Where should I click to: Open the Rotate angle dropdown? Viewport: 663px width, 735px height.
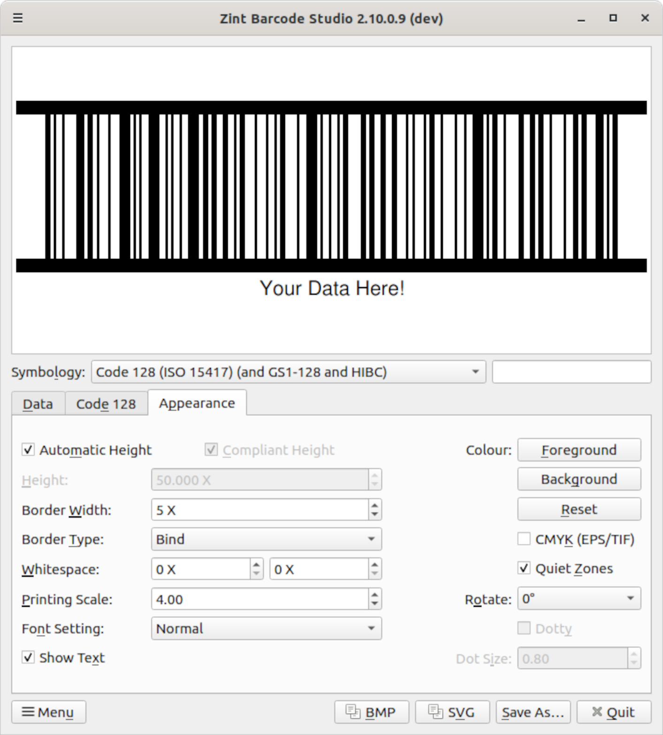[578, 599]
